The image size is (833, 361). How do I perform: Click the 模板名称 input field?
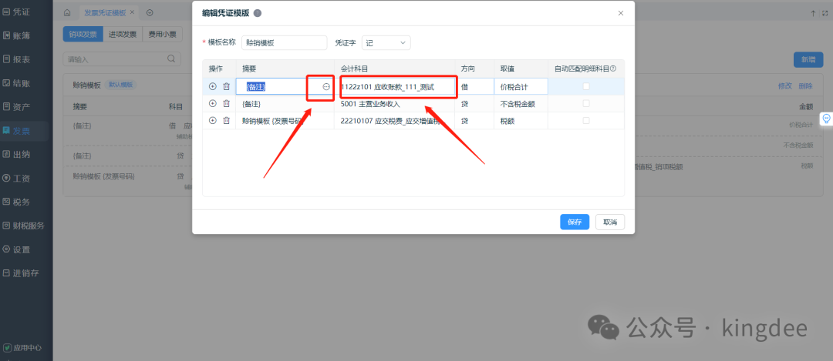tap(284, 43)
